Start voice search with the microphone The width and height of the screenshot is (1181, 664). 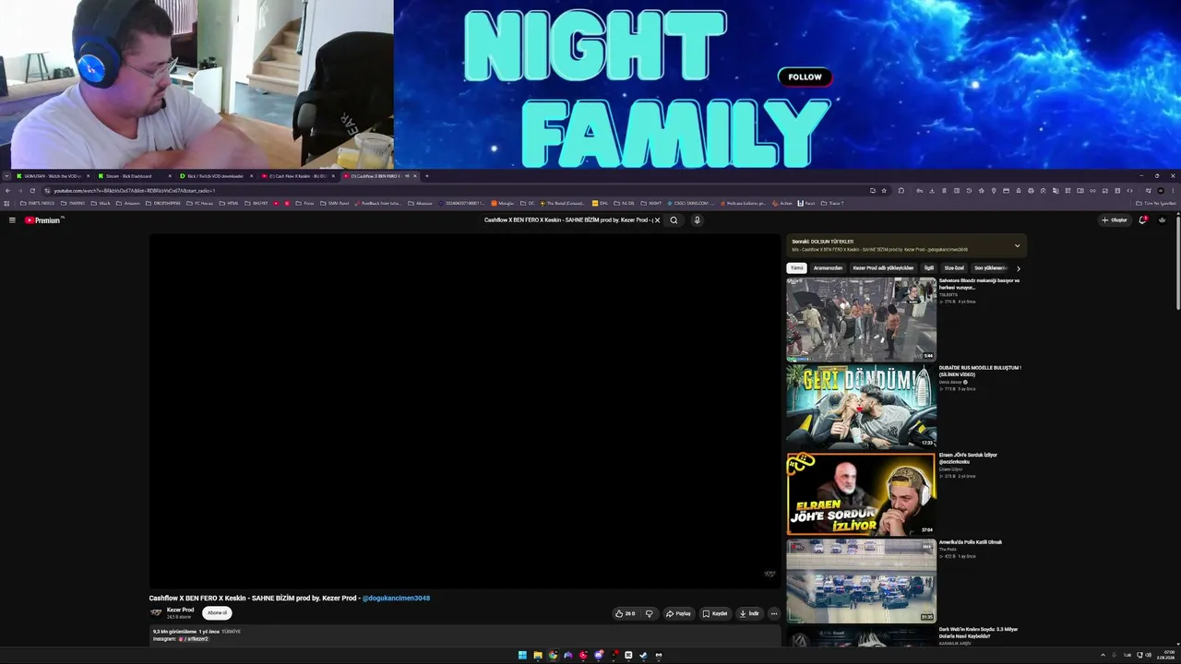coord(697,220)
